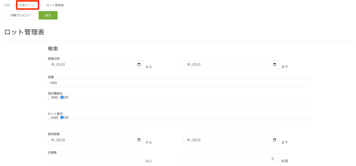Go to 在庫メニュー breadcrumb
This screenshot has height=166, width=356.
click(28, 5)
